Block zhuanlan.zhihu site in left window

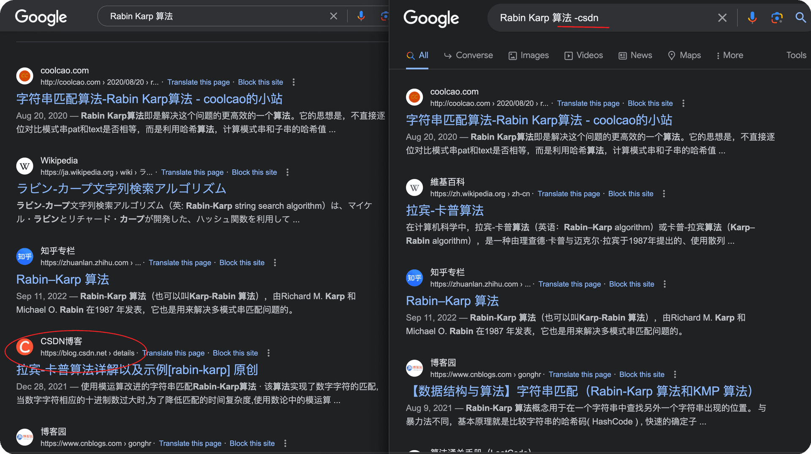pos(242,263)
